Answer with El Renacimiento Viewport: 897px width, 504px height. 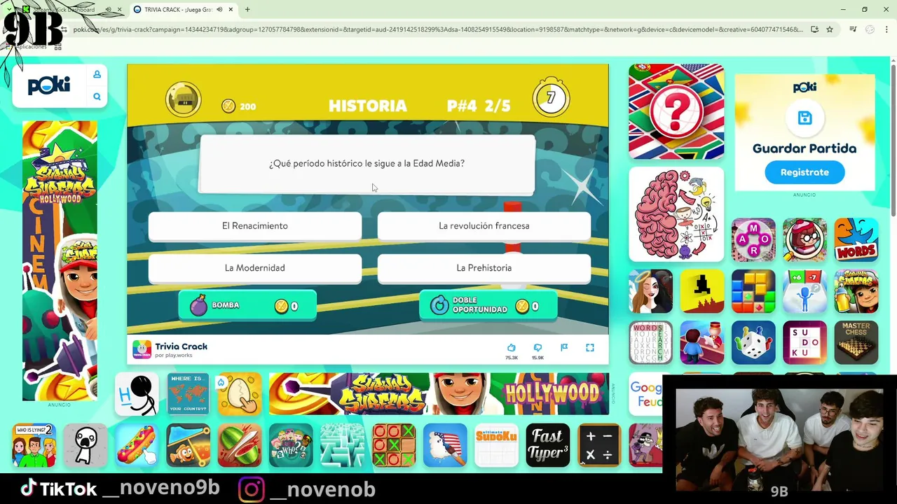coord(255,226)
